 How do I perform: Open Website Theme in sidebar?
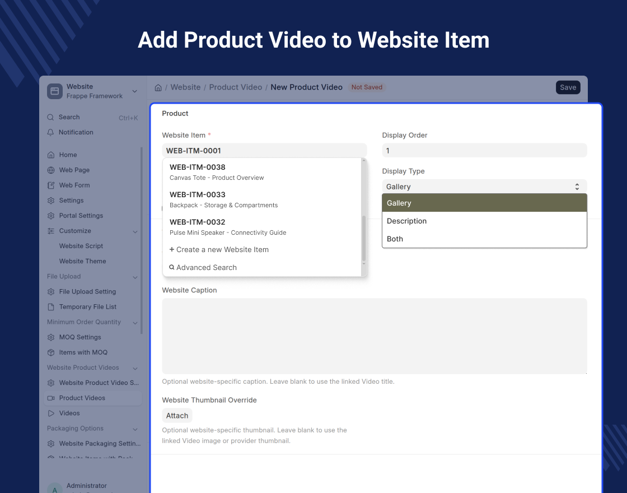(83, 261)
